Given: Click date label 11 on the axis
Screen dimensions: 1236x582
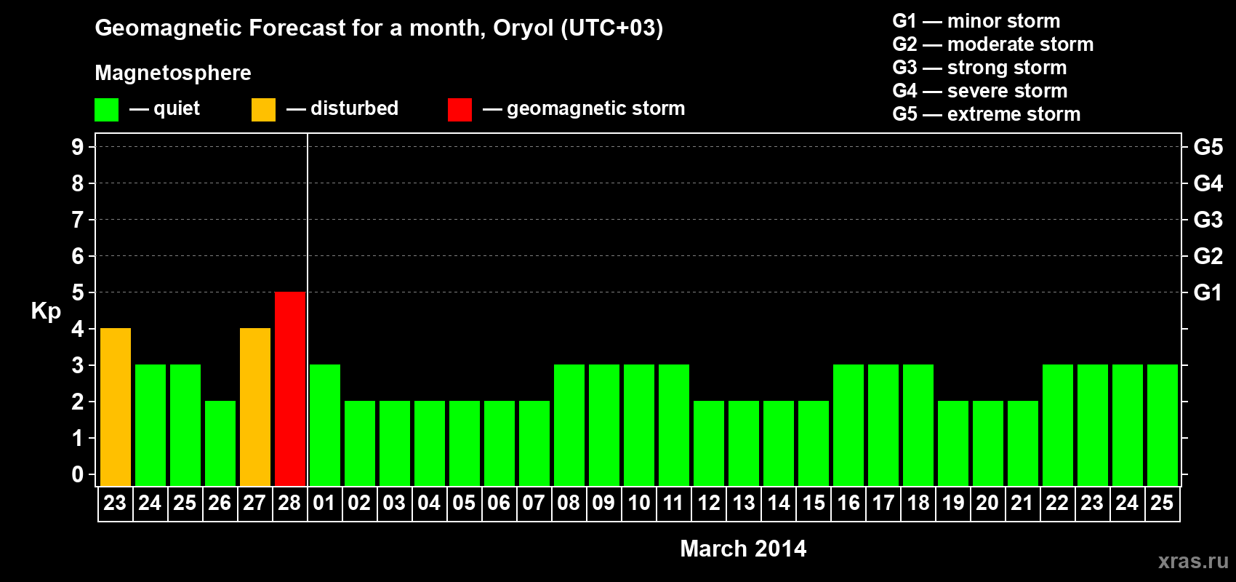Looking at the screenshot, I should 673,503.
